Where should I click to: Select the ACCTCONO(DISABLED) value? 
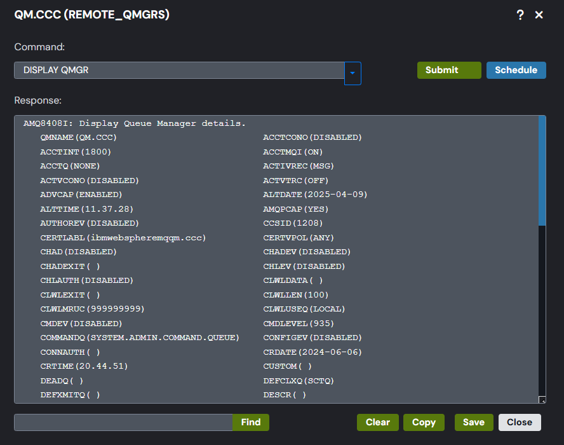click(312, 137)
